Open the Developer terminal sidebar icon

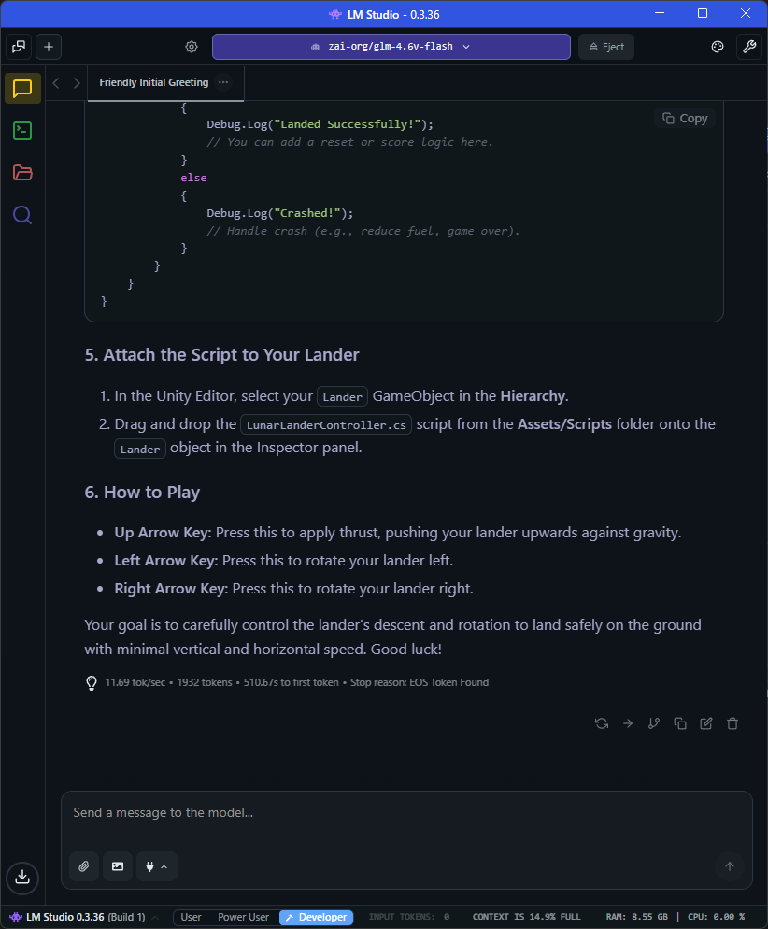pos(22,131)
